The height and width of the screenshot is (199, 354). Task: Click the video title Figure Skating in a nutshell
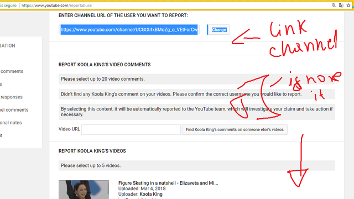click(x=168, y=183)
